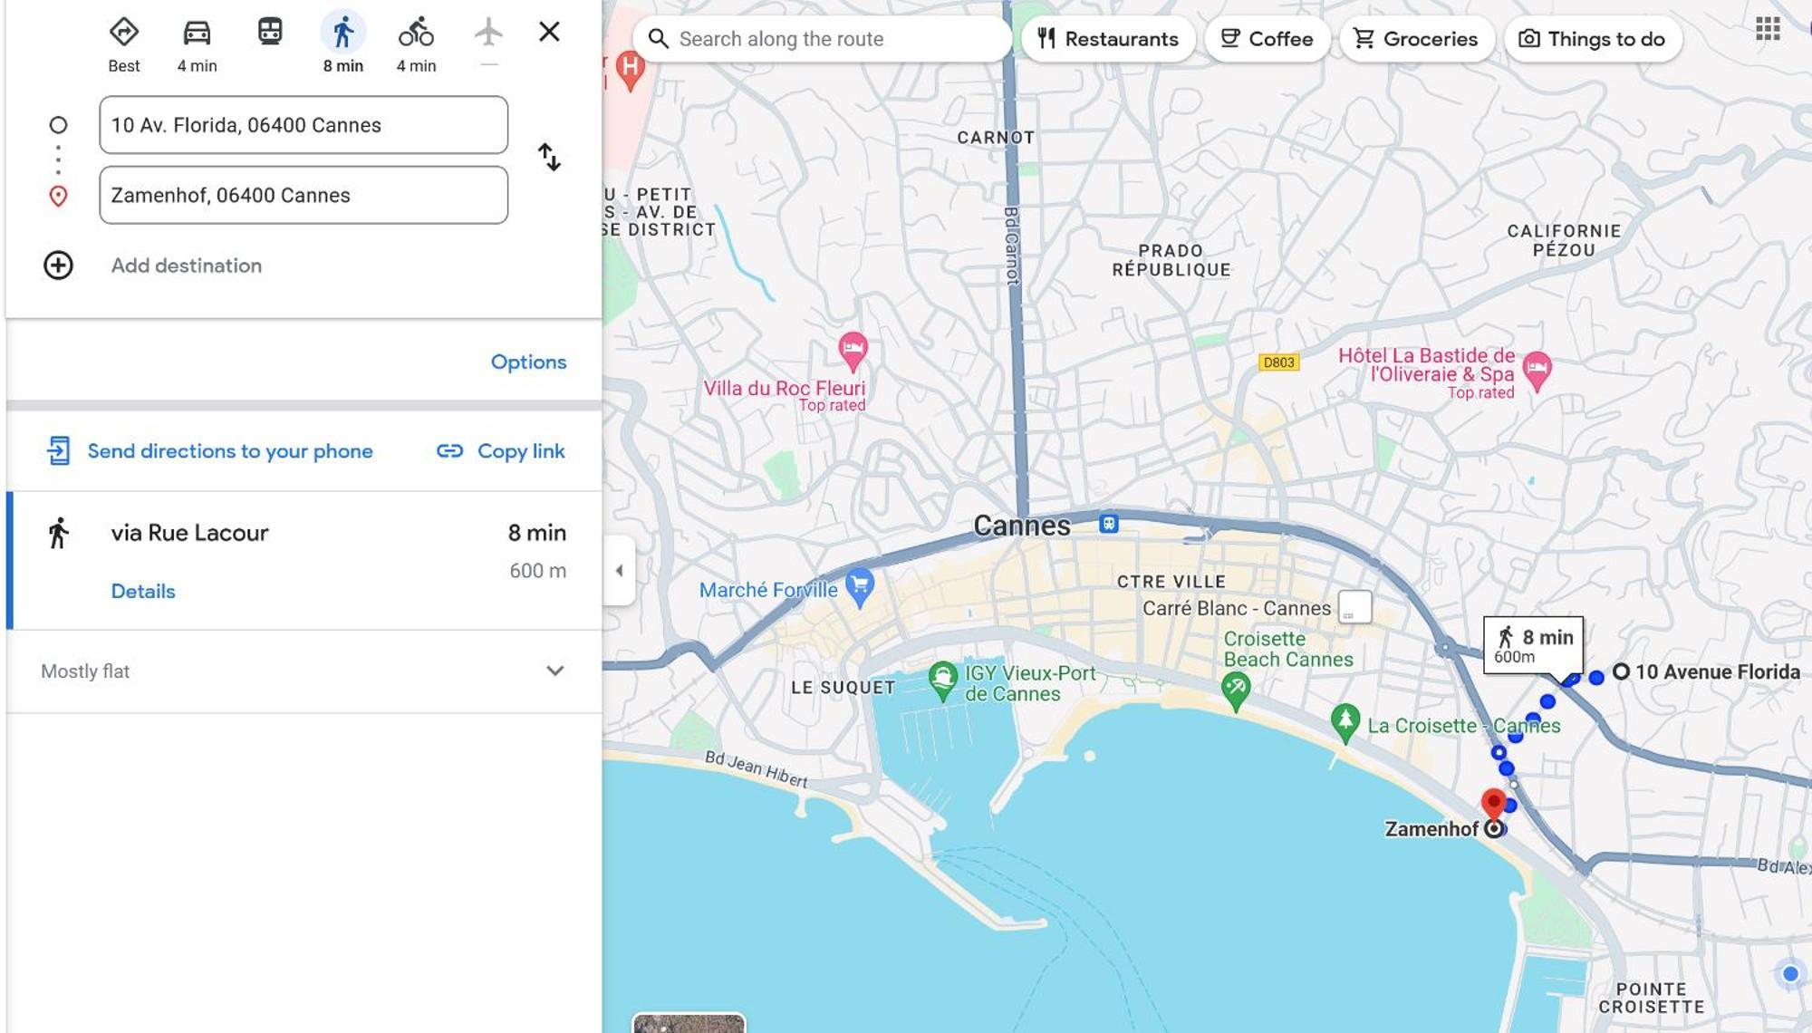Screen dimensions: 1812x1033
Task: Select the walking mode icon
Action: point(343,32)
